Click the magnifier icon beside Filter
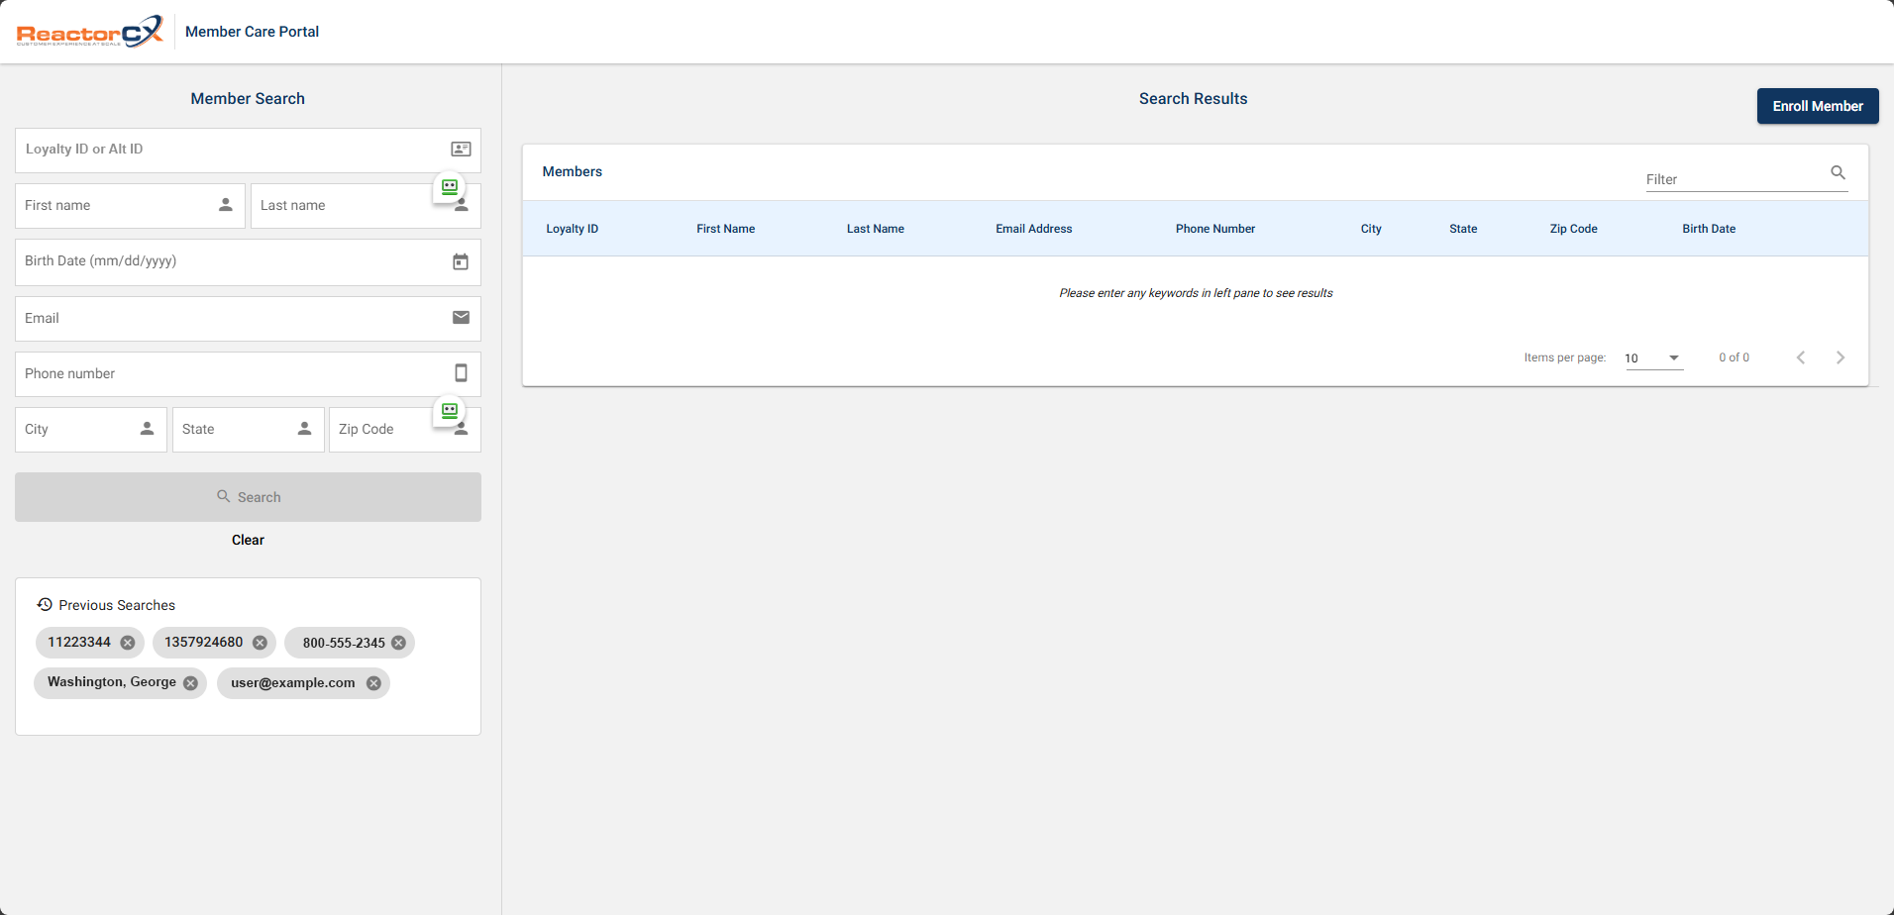This screenshot has width=1894, height=915. pyautogui.click(x=1838, y=173)
